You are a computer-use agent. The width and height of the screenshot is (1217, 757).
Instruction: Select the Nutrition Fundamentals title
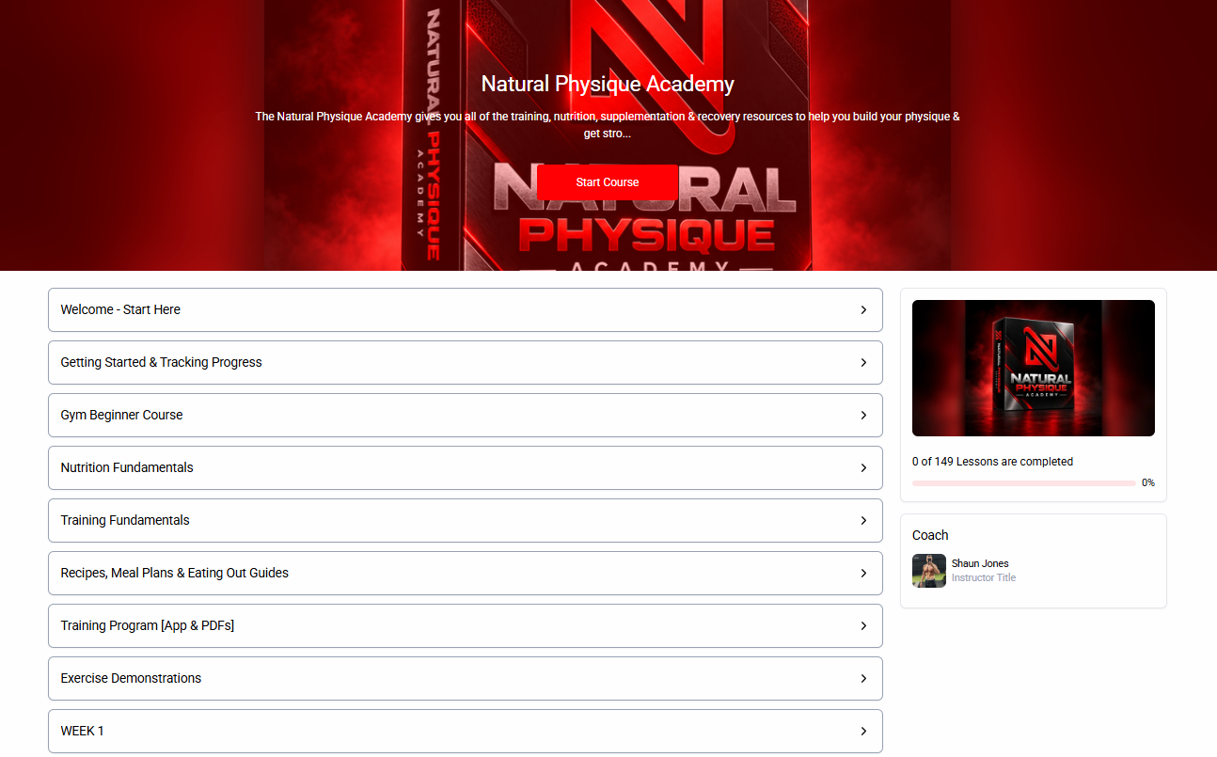(x=127, y=467)
